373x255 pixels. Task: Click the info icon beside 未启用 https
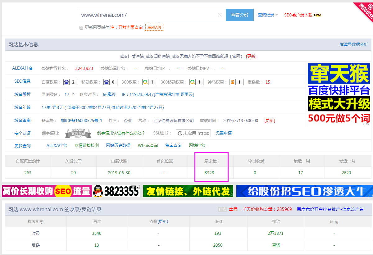tap(180, 133)
